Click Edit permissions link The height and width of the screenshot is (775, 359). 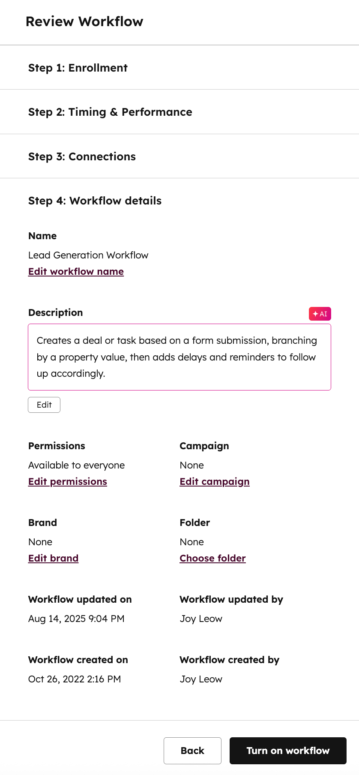67,481
